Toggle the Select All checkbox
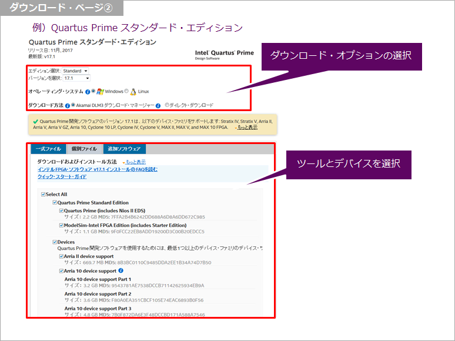The height and width of the screenshot is (341, 455). pos(44,194)
